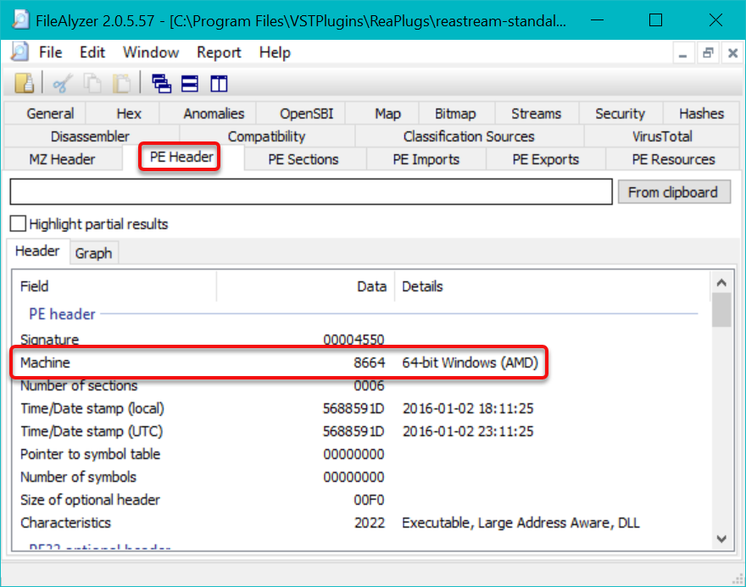This screenshot has width=746, height=587.
Task: Click the search input field
Action: tap(310, 192)
